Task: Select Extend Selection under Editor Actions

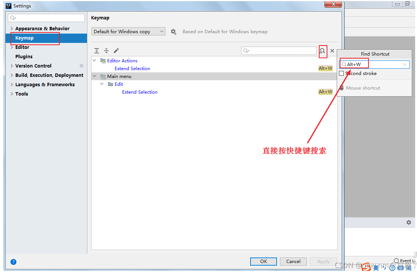Action: tap(132, 69)
